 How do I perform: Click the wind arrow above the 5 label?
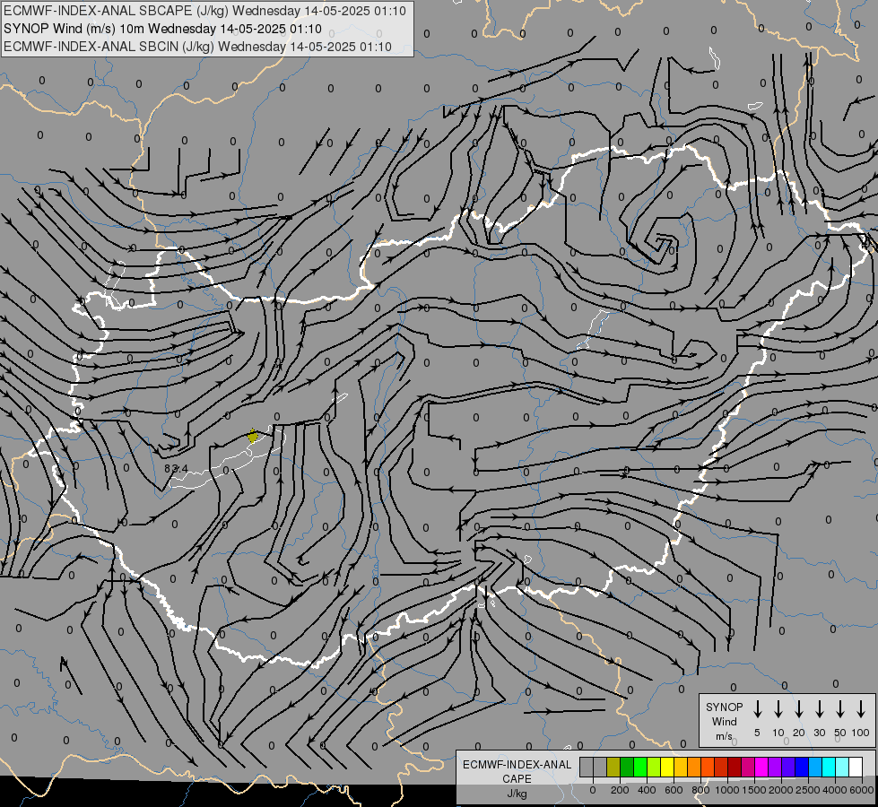pyautogui.click(x=757, y=709)
